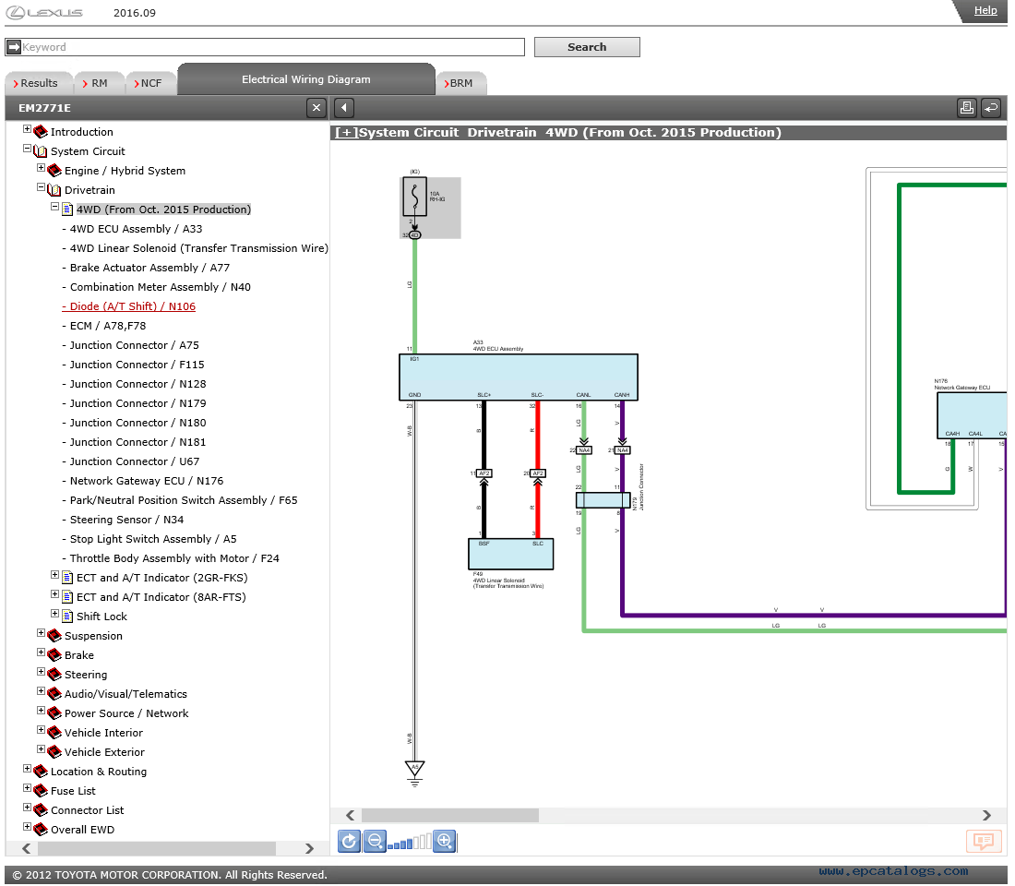The height and width of the screenshot is (886, 1015).
Task: Click the Fuse List book icon
Action: tap(40, 792)
